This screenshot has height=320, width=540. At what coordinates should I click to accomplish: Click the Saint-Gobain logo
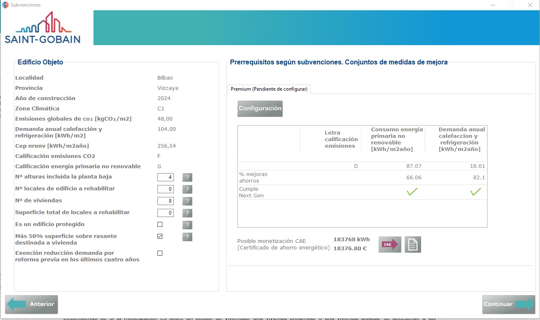[43, 28]
